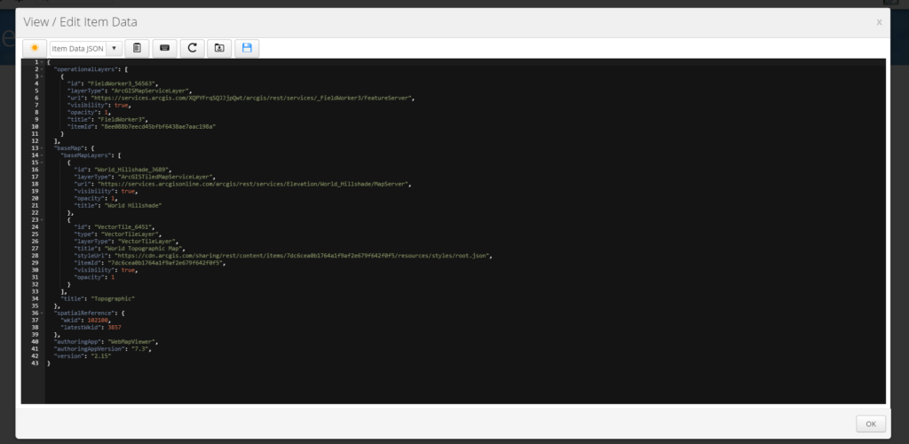909x444 pixels.
Task: Close the dialog using the X icon
Action: click(879, 22)
